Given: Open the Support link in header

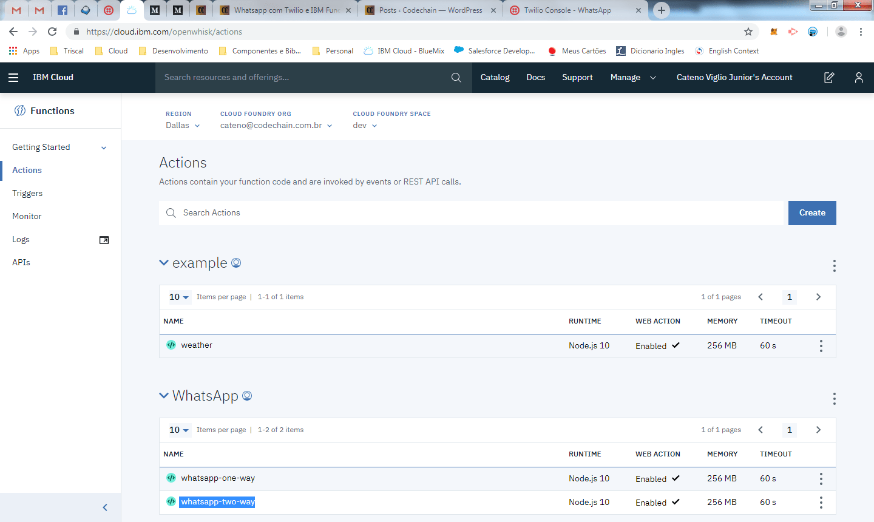Looking at the screenshot, I should [x=577, y=78].
